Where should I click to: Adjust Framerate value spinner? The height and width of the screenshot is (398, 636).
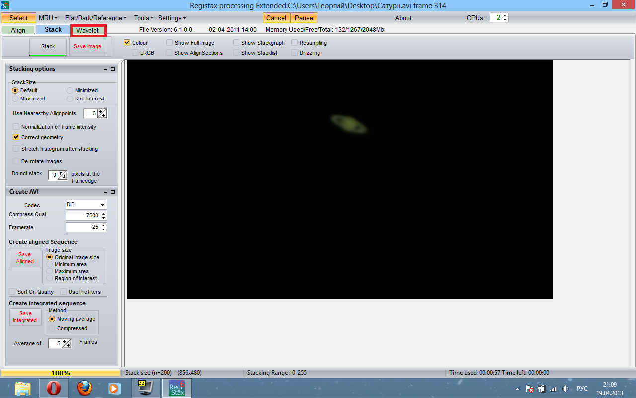[x=103, y=227]
